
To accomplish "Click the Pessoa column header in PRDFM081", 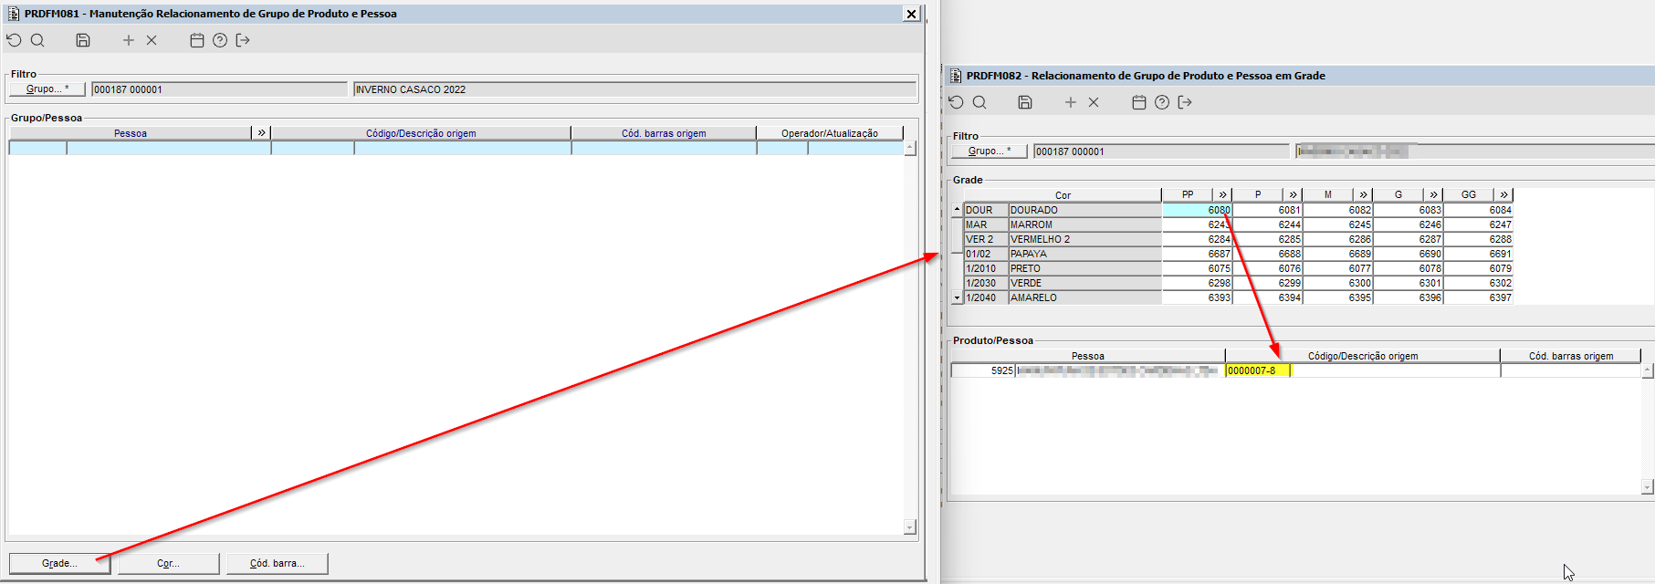I will [130, 133].
